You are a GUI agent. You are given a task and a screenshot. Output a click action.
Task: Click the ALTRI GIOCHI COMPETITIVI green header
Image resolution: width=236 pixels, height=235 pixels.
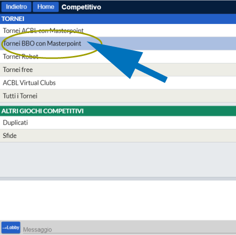(x=118, y=111)
